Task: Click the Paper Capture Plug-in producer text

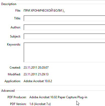Action: pos(58,97)
